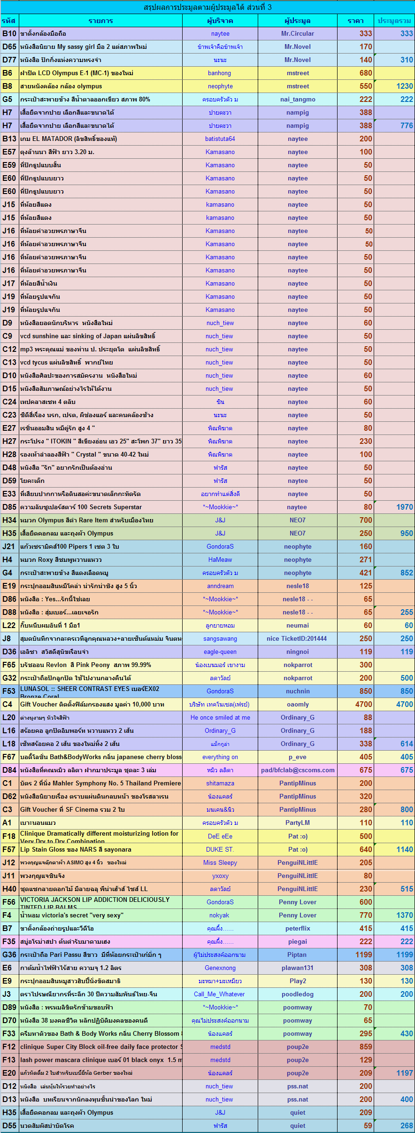Select the ประมูลรวม column header
The height and width of the screenshot is (1133, 415).
click(x=394, y=21)
